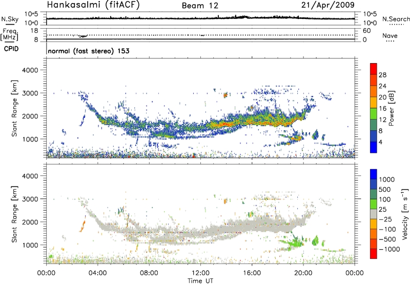This screenshot has height=284, width=410.
Task: Click the '16' tick on Power colorbar
Action: click(382, 109)
